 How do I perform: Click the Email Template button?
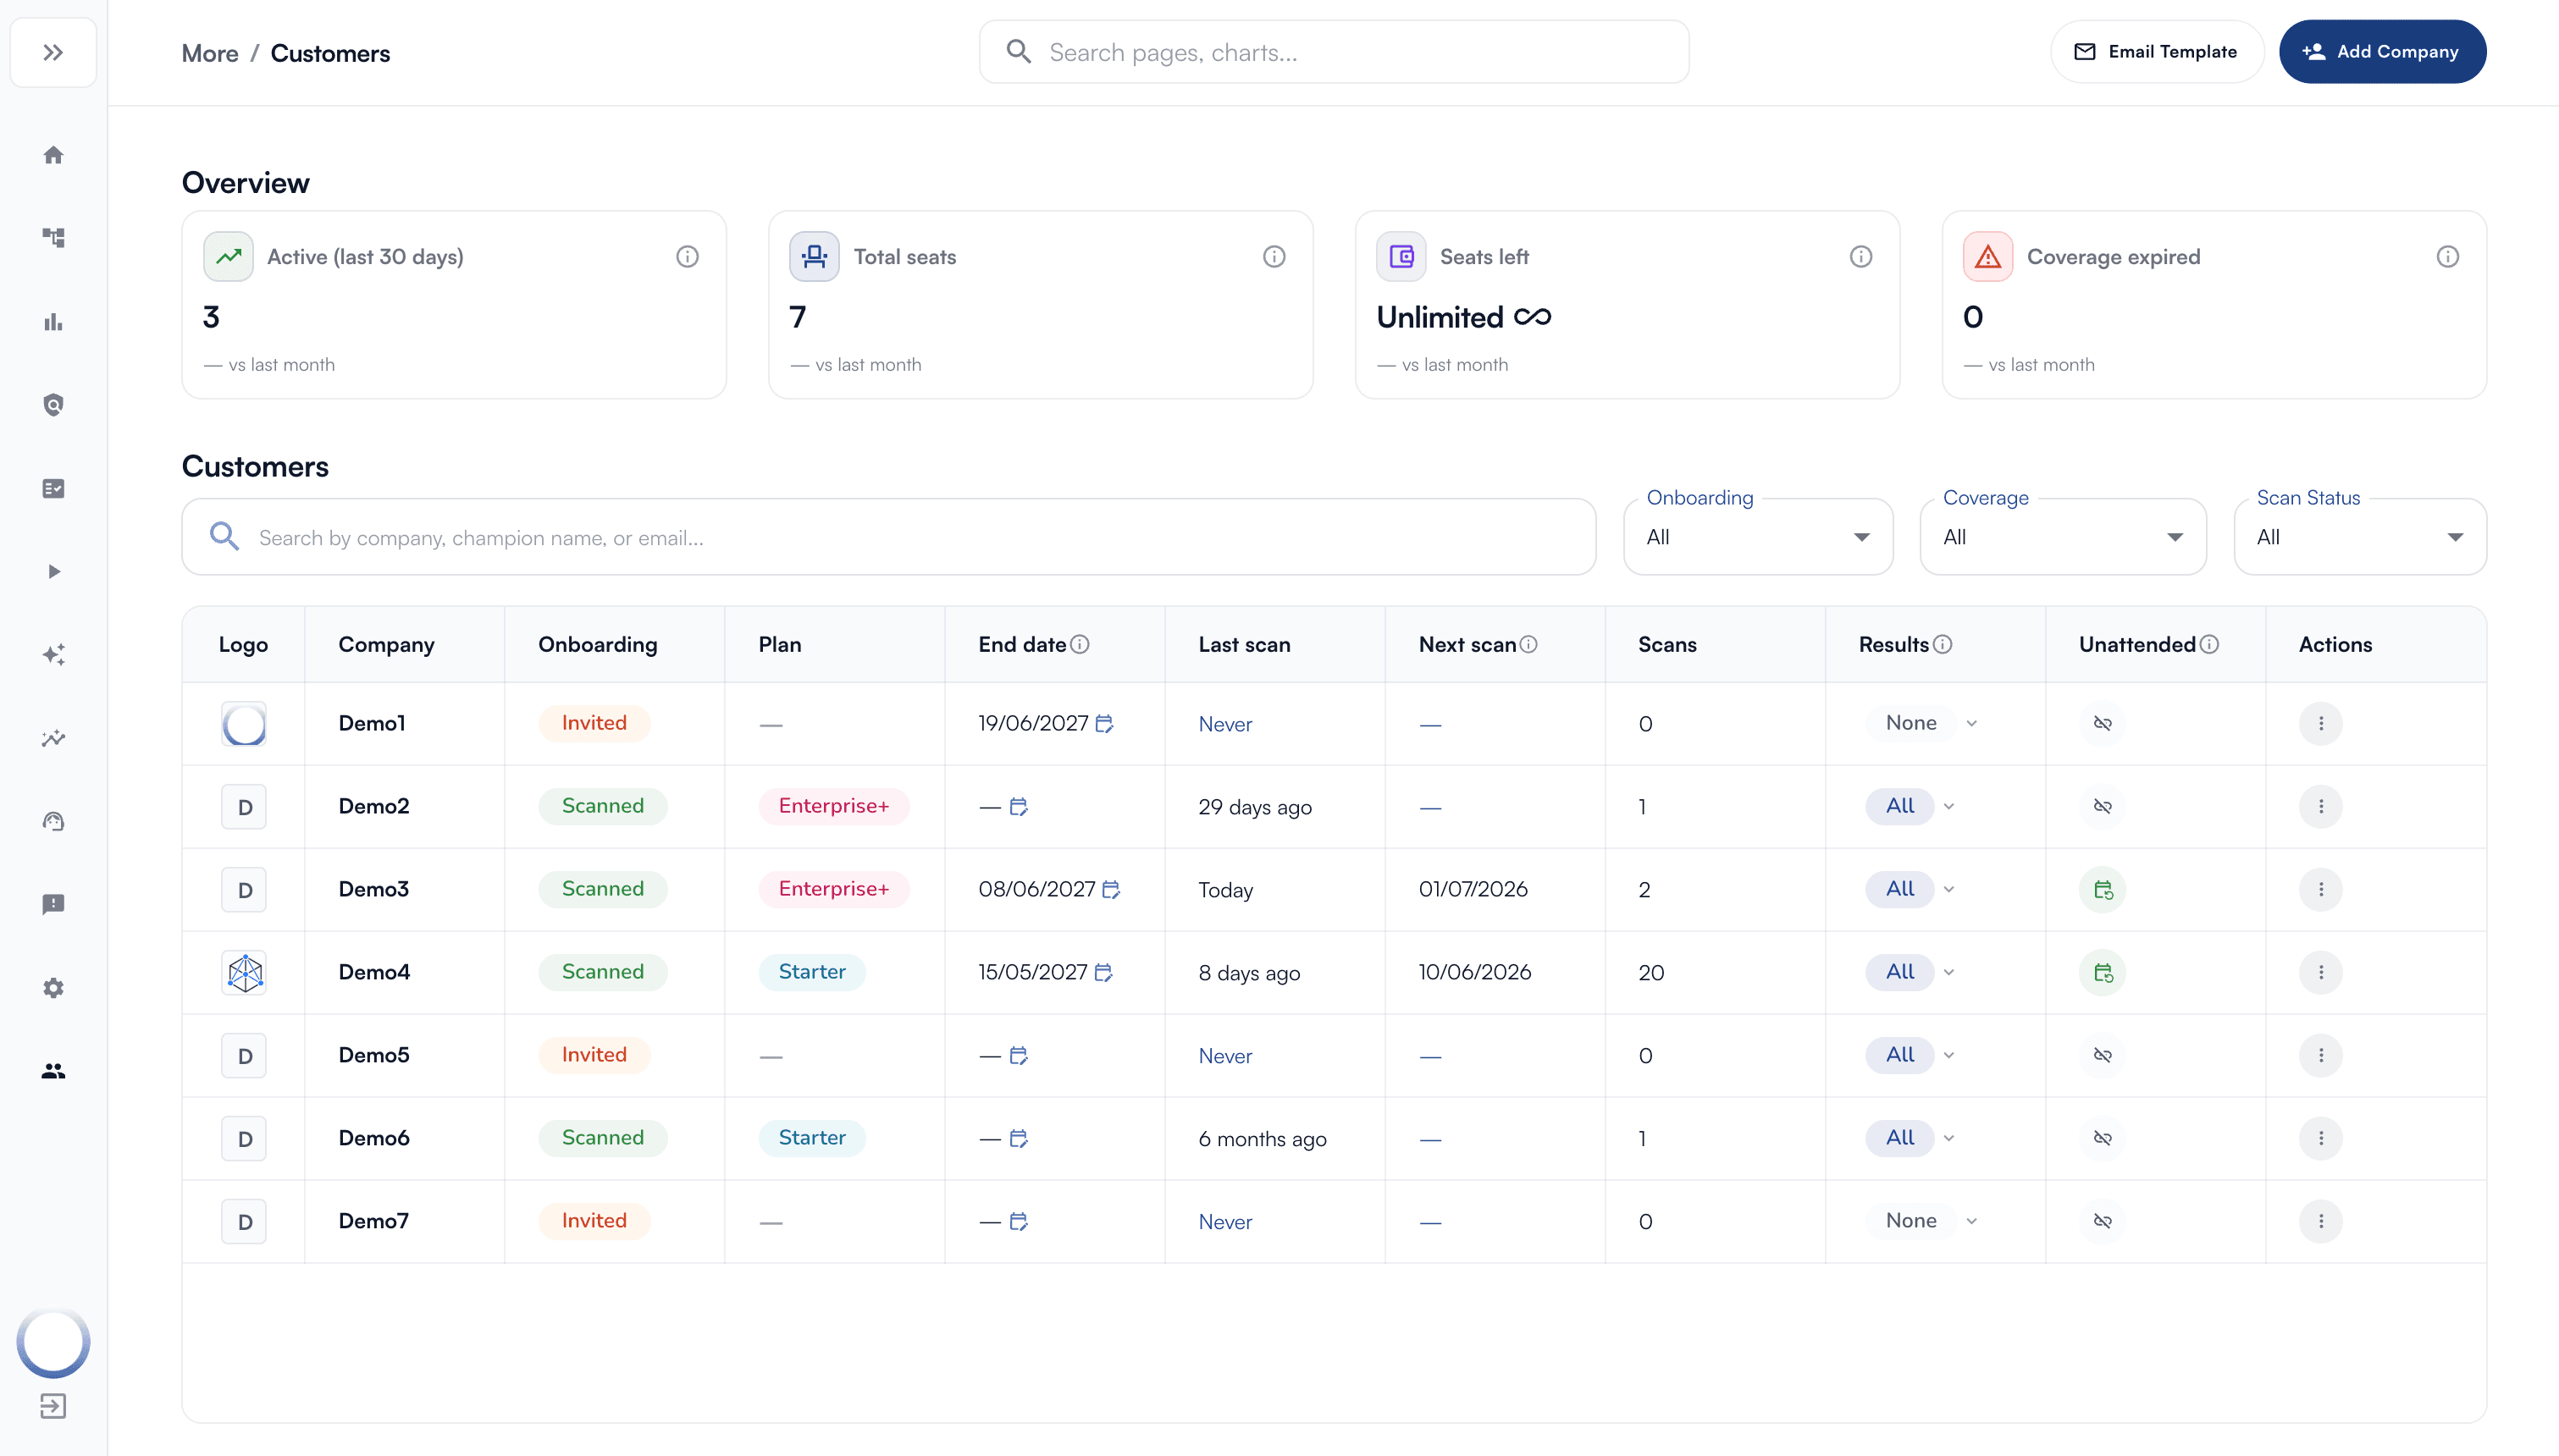coord(2156,52)
